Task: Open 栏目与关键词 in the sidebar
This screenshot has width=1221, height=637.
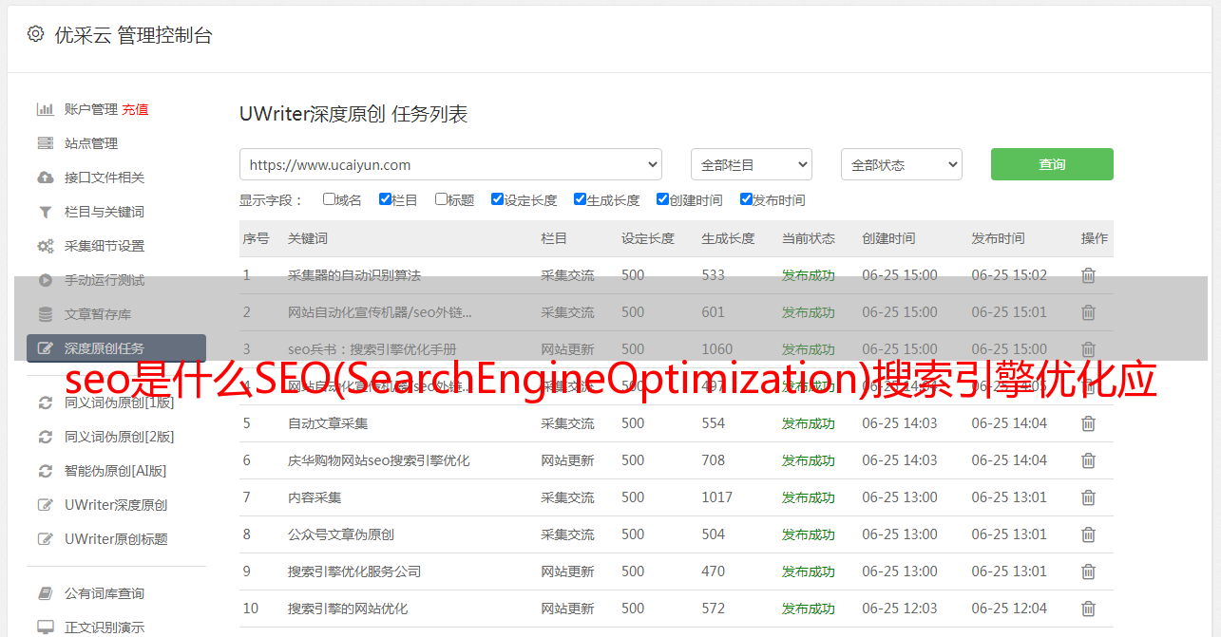Action: tap(105, 212)
